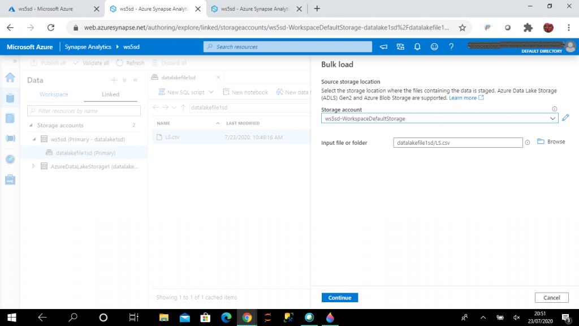
Task: Open Microsoft Edge from the taskbar
Action: (226, 318)
